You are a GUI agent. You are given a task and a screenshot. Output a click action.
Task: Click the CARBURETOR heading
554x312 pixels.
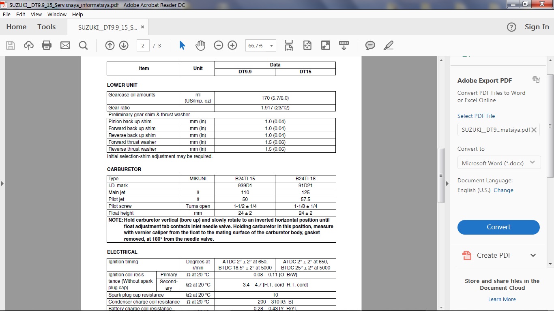pyautogui.click(x=124, y=169)
